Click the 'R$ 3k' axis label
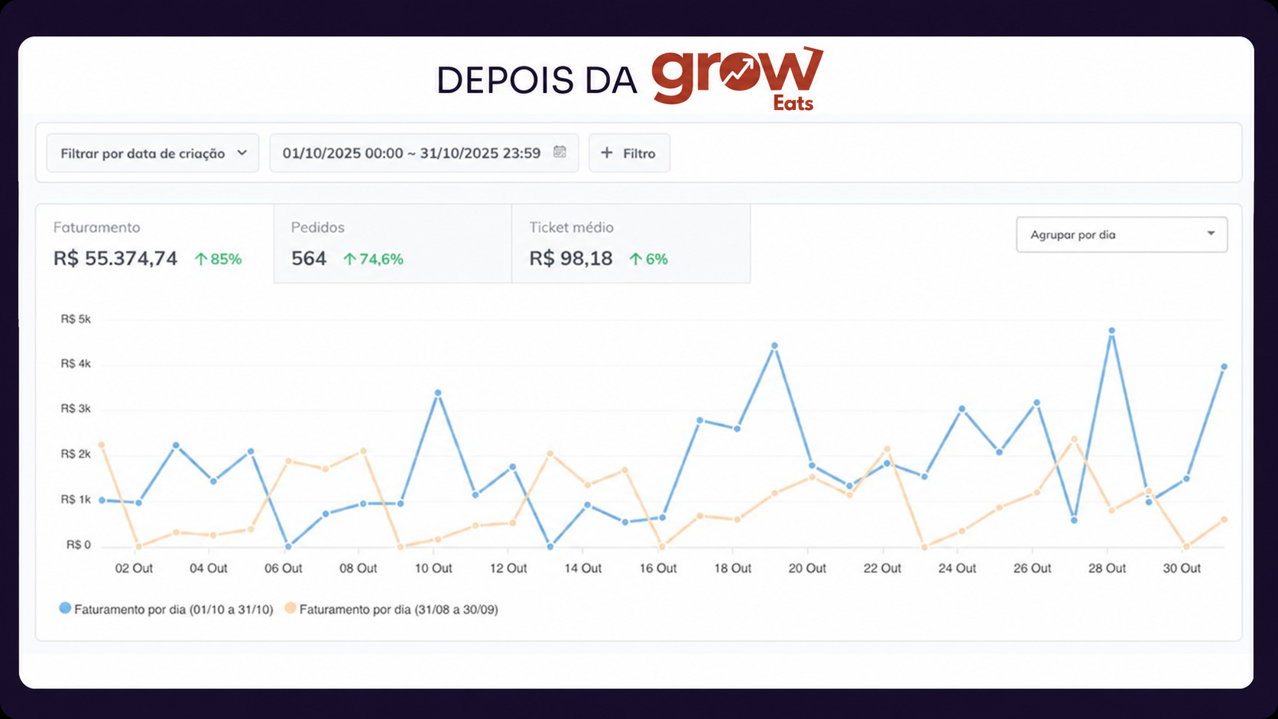 (76, 409)
